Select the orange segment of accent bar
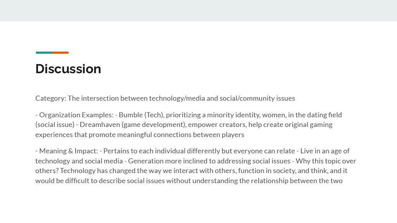This screenshot has height=223, width=397. tap(60, 53)
